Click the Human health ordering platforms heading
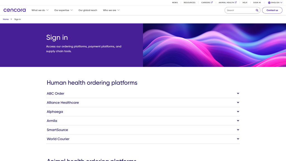 pos(92,83)
